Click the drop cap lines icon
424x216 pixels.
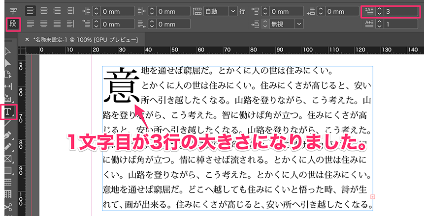[x=369, y=11]
